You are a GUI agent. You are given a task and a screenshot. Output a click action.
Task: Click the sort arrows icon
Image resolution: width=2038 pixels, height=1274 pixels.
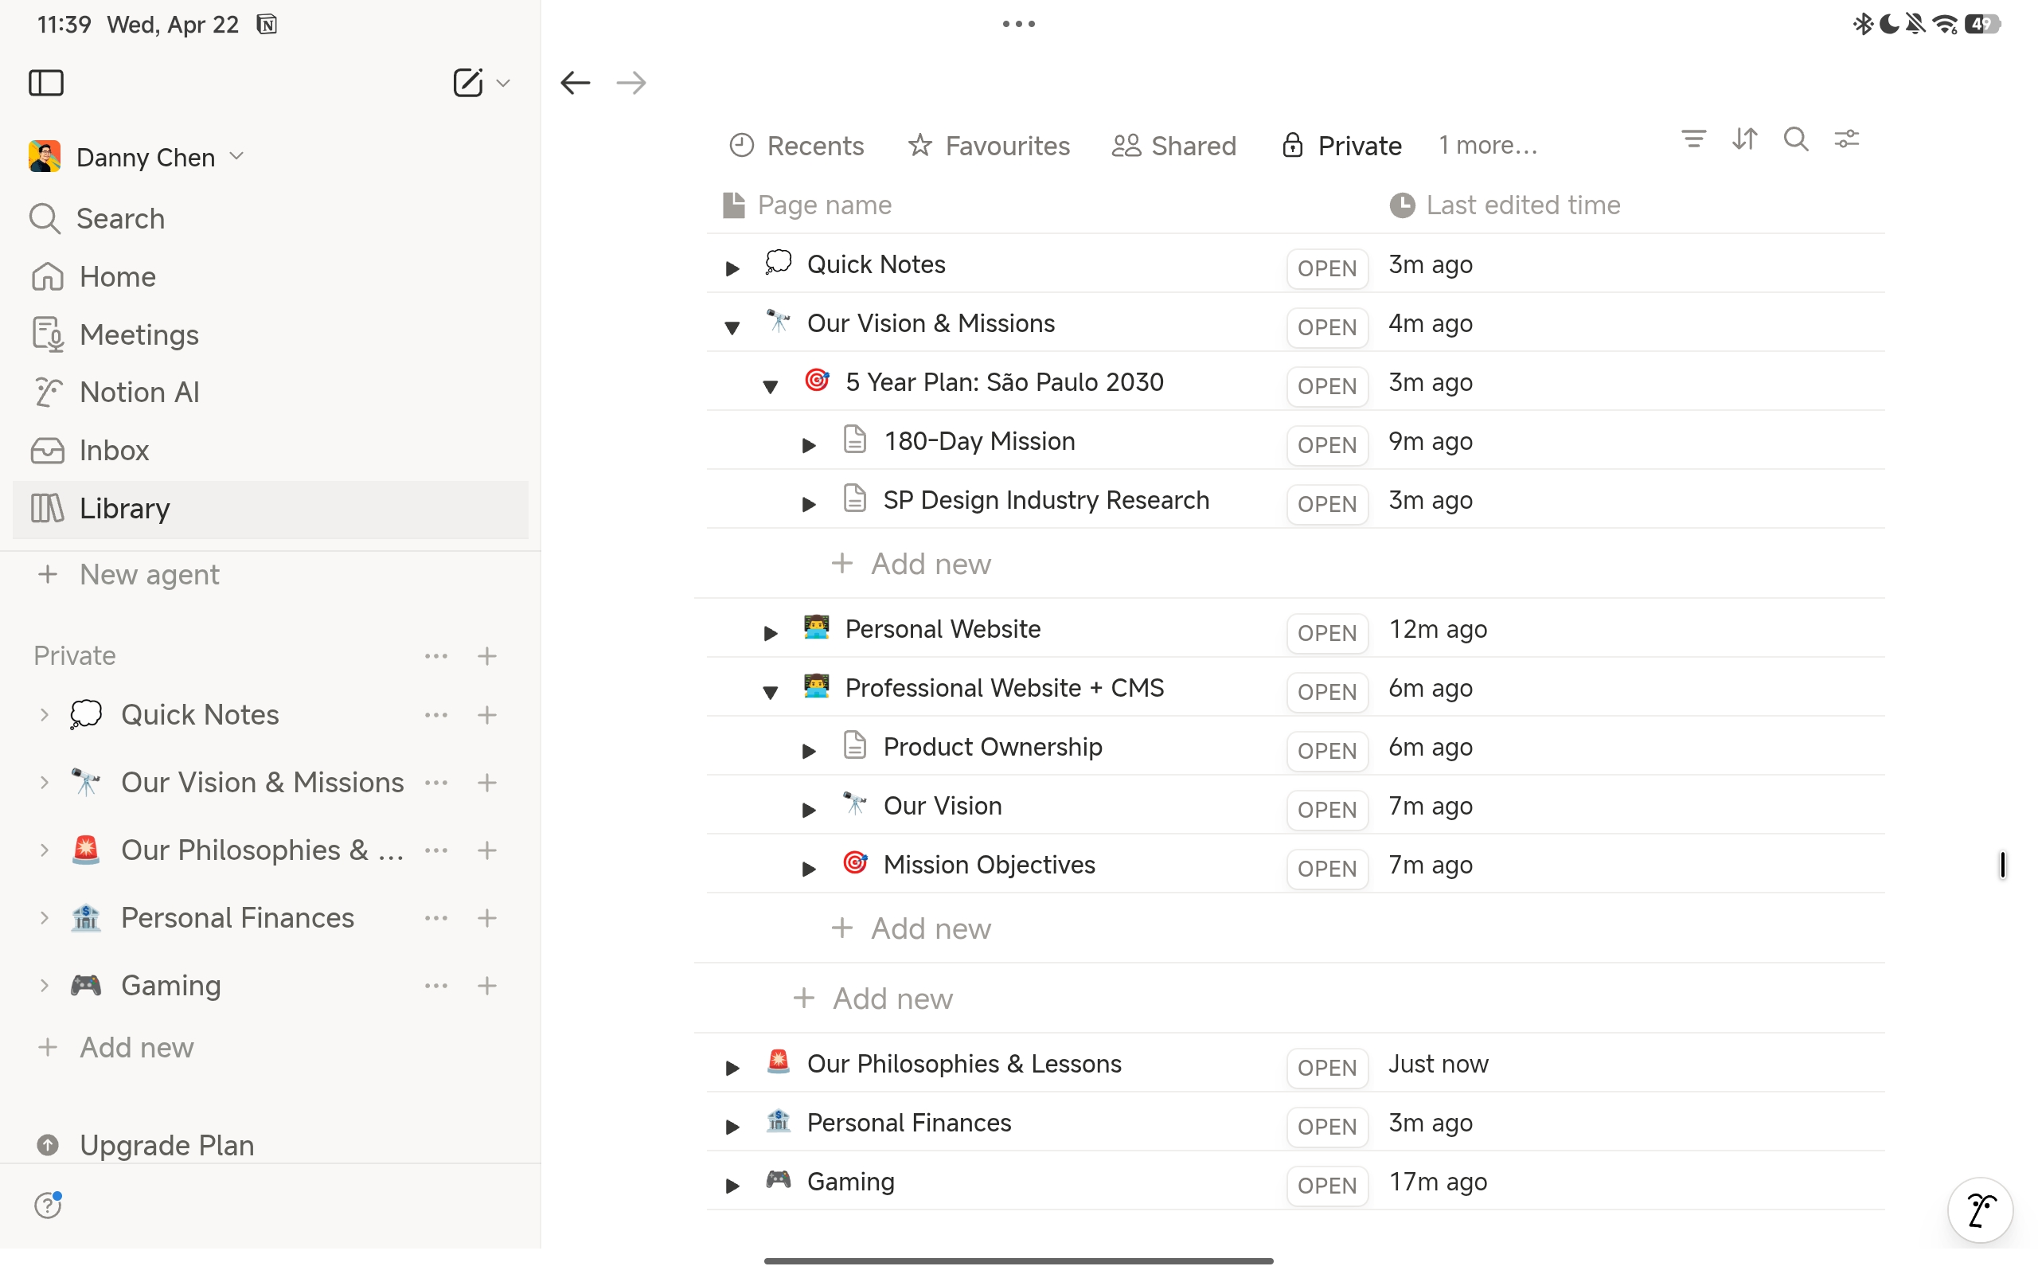pos(1744,139)
